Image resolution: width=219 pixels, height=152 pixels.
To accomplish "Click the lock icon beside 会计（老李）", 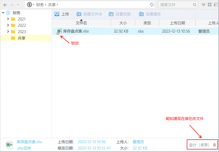I will (x=214, y=145).
